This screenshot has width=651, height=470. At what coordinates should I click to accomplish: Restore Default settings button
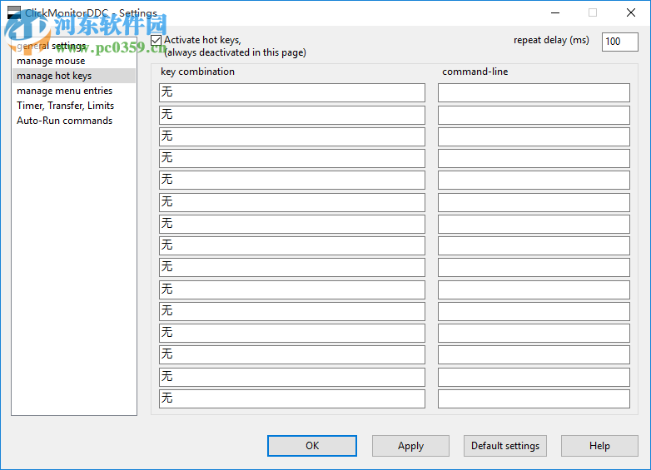pyautogui.click(x=504, y=446)
